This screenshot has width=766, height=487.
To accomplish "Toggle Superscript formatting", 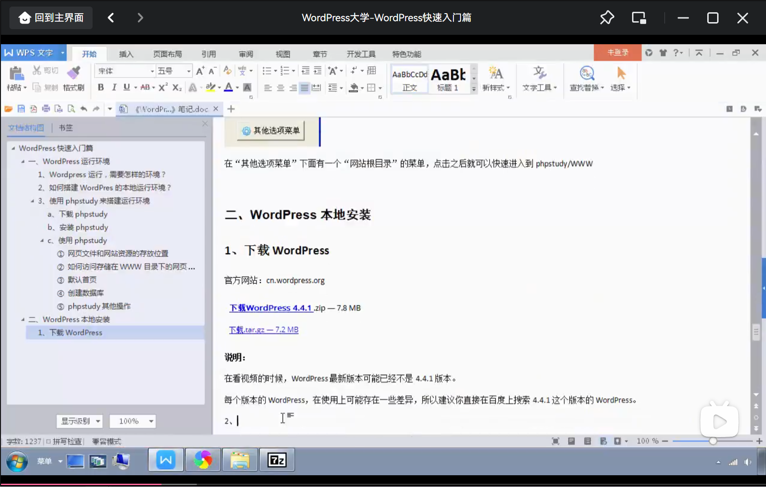I will [x=163, y=87].
